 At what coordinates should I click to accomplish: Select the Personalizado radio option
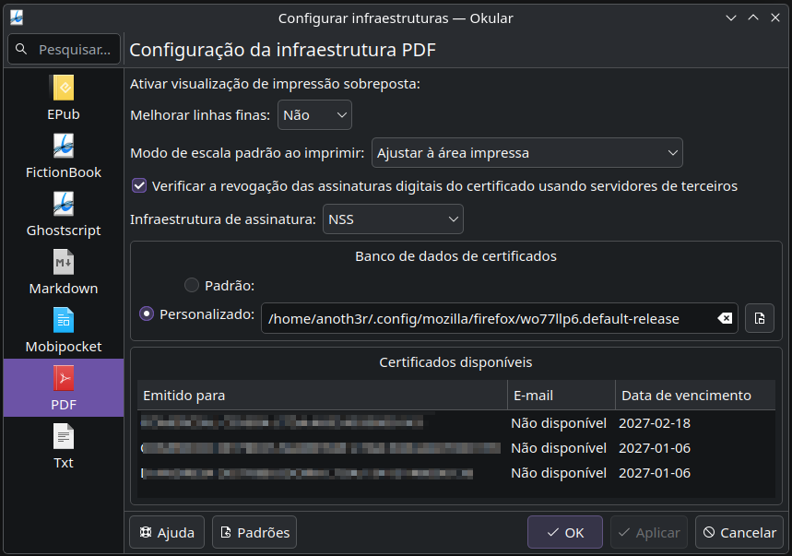(x=147, y=314)
